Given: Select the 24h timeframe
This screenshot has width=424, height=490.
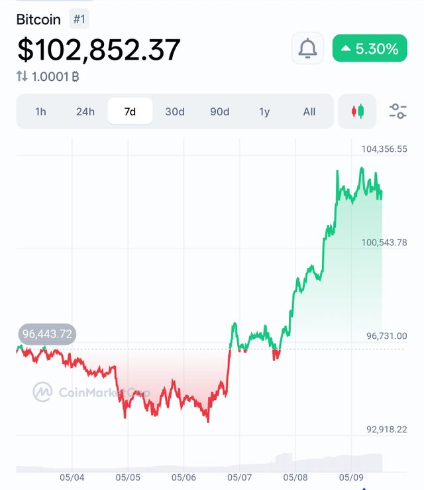Looking at the screenshot, I should pyautogui.click(x=85, y=111).
